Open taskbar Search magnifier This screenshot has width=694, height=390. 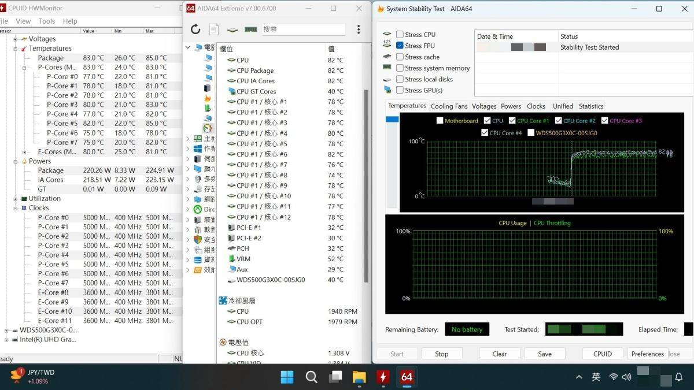[311, 377]
